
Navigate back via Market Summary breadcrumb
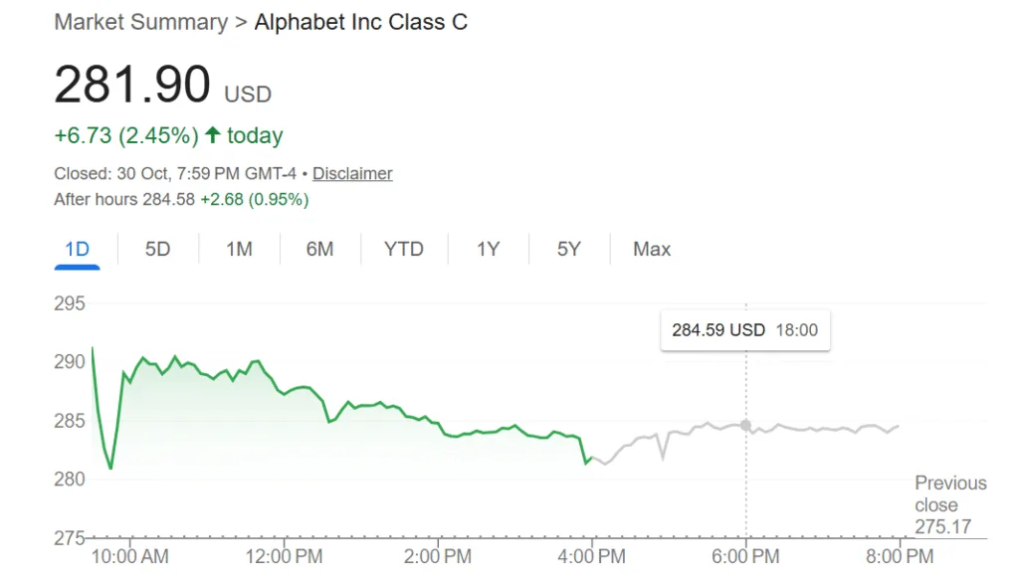coord(140,21)
